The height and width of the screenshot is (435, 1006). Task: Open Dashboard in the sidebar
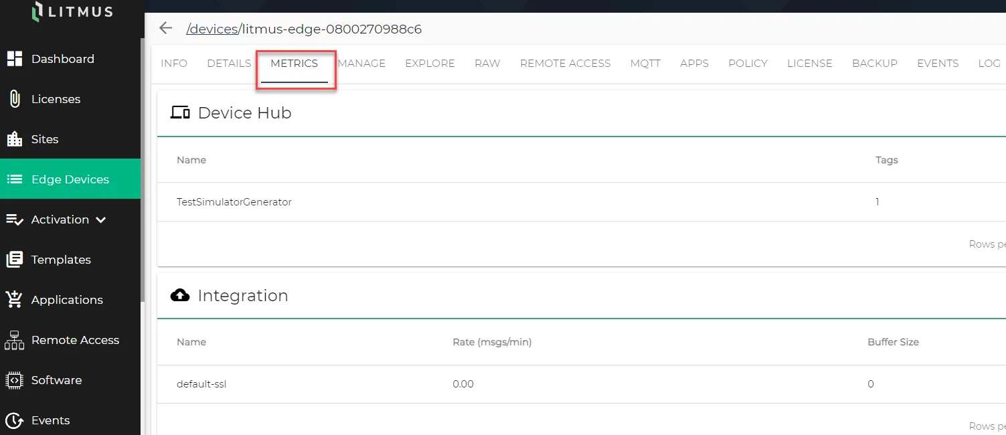[70, 59]
